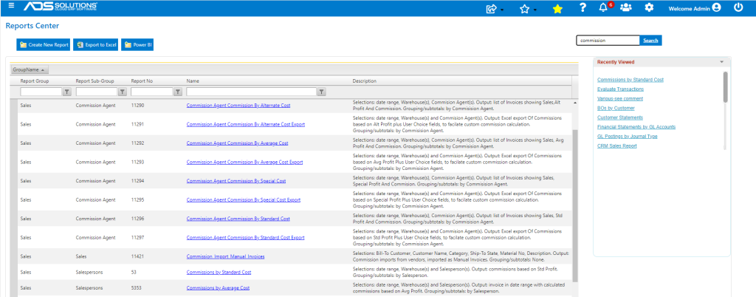
Task: Open Commissions by Standard Cost in grid
Action: point(219,273)
